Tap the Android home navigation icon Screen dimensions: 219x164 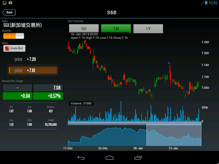point(109,158)
